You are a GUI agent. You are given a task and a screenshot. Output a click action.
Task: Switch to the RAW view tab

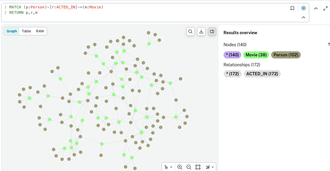pyautogui.click(x=40, y=31)
